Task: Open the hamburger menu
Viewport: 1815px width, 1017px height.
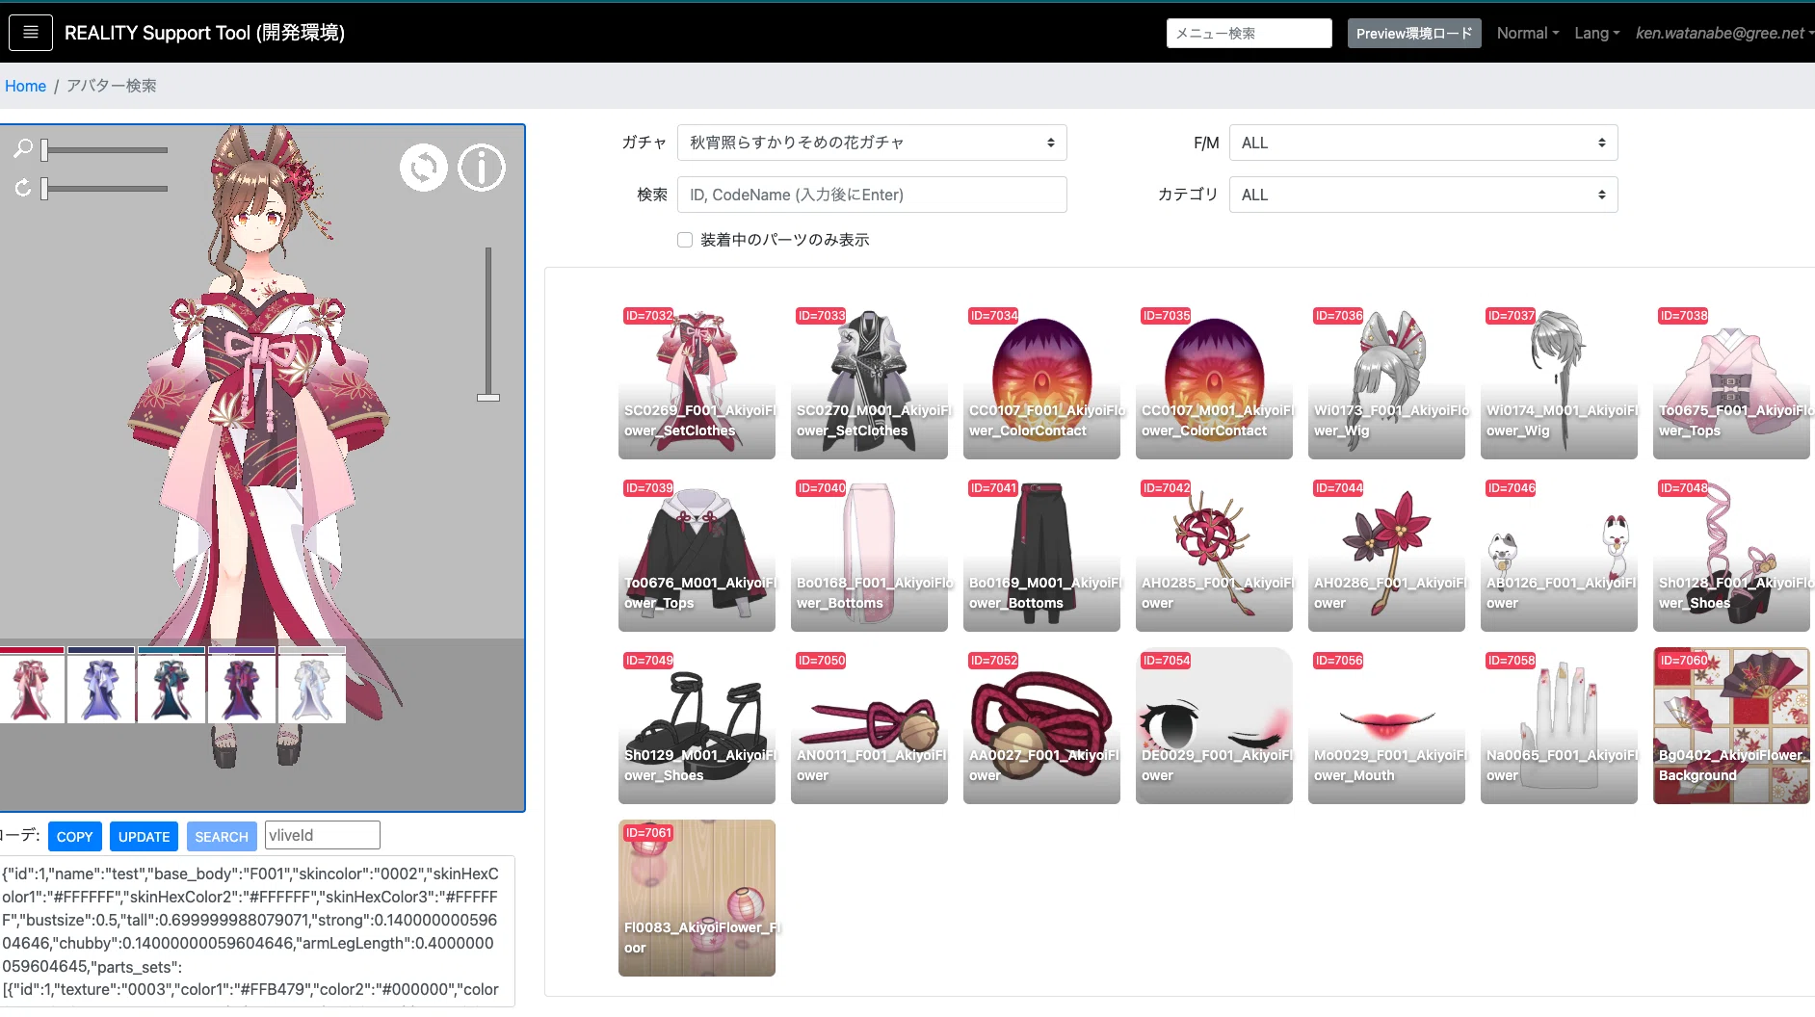Action: [x=31, y=33]
